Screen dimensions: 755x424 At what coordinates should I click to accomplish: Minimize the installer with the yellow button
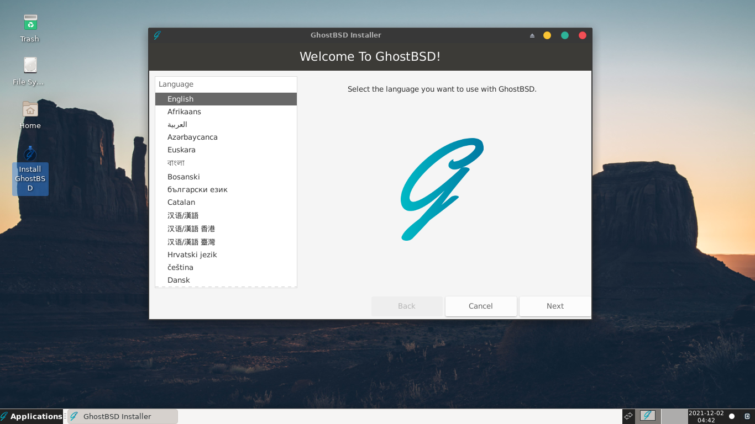click(547, 35)
